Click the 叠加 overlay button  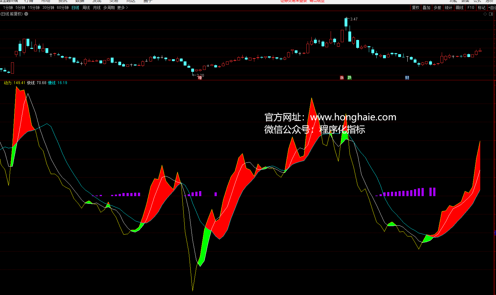click(426, 8)
